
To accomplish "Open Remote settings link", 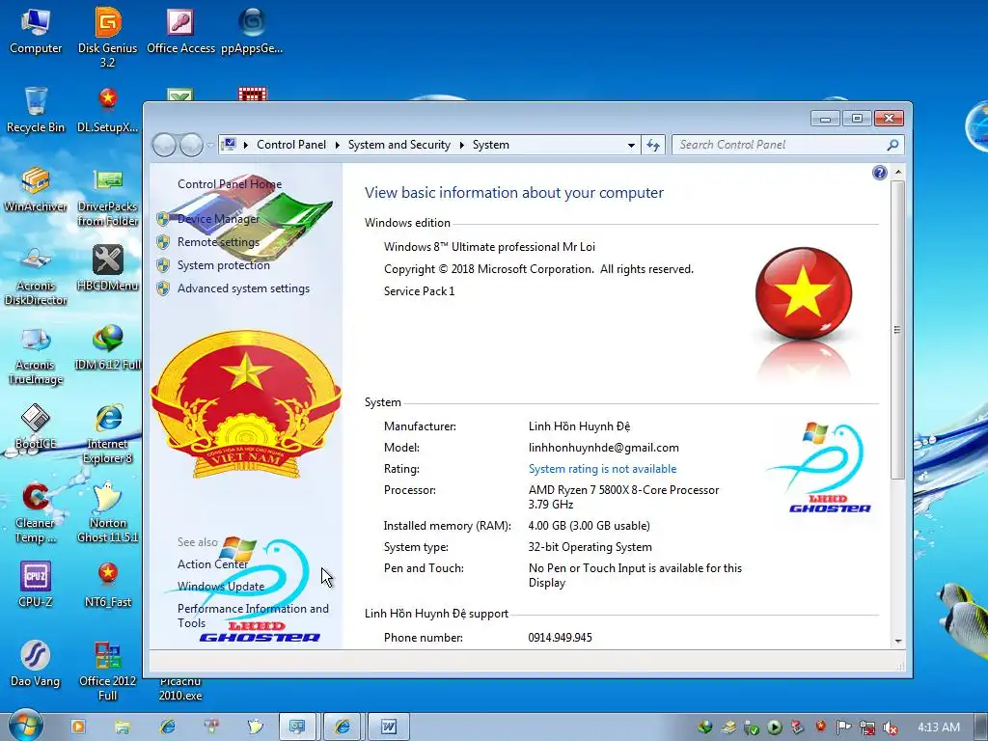I will [218, 242].
